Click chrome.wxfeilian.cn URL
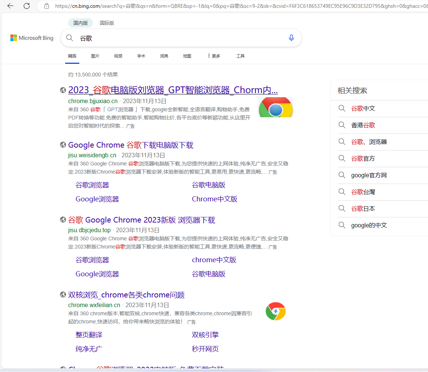This screenshot has height=372, width=428. tap(94, 305)
